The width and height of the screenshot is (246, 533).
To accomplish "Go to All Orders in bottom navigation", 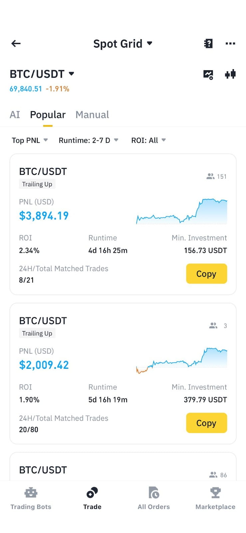I will pyautogui.click(x=153, y=498).
